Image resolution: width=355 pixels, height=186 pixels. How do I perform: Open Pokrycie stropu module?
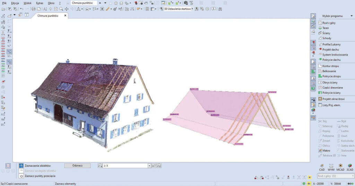pos(329,76)
